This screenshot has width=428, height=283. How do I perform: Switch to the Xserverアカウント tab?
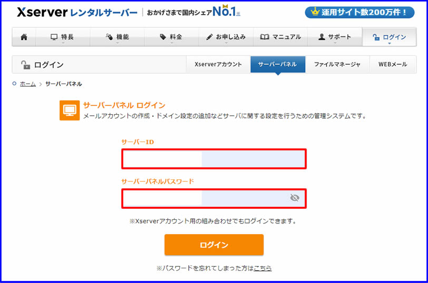point(218,65)
